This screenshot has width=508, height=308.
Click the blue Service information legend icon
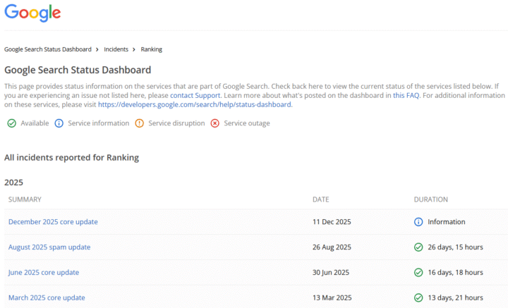59,123
